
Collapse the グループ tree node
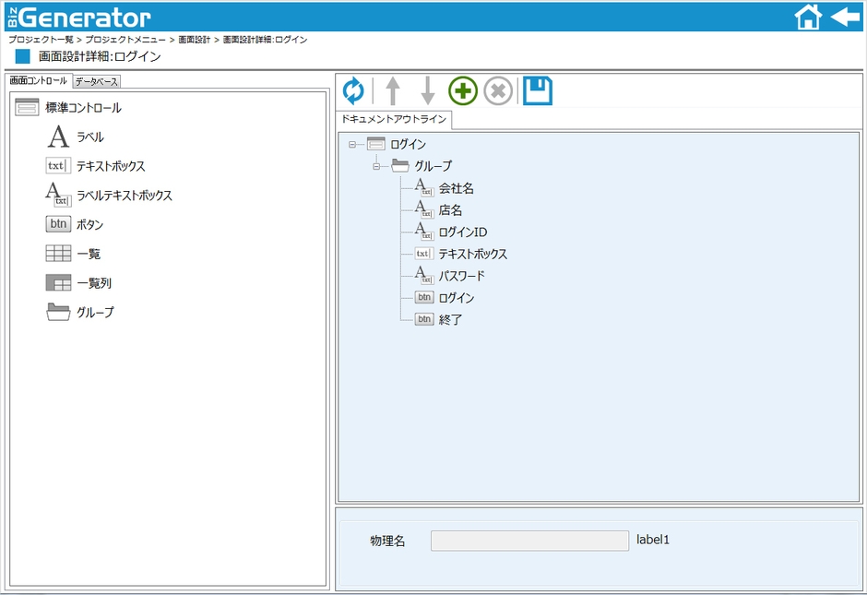coord(375,166)
